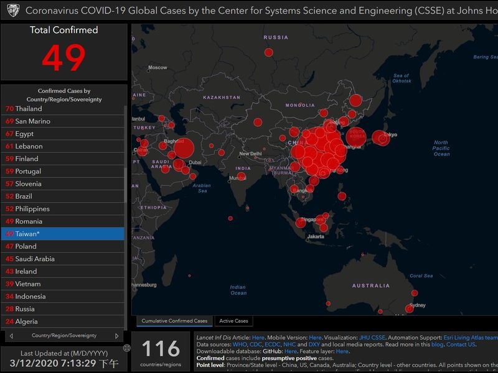Select Philippines in the country list

tap(63, 209)
